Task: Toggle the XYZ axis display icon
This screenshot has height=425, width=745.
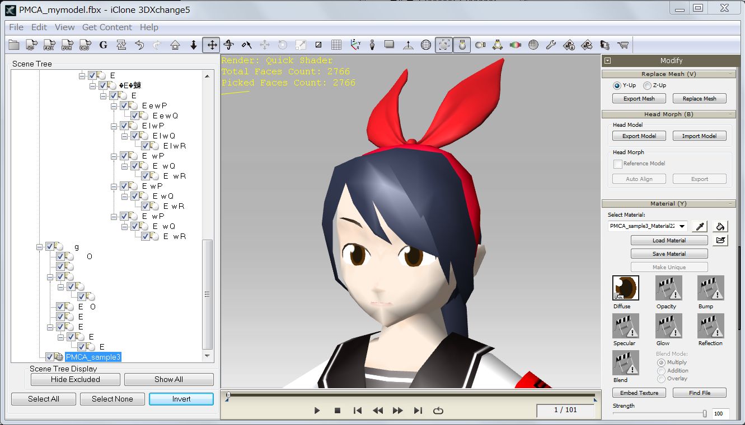Action: click(355, 45)
